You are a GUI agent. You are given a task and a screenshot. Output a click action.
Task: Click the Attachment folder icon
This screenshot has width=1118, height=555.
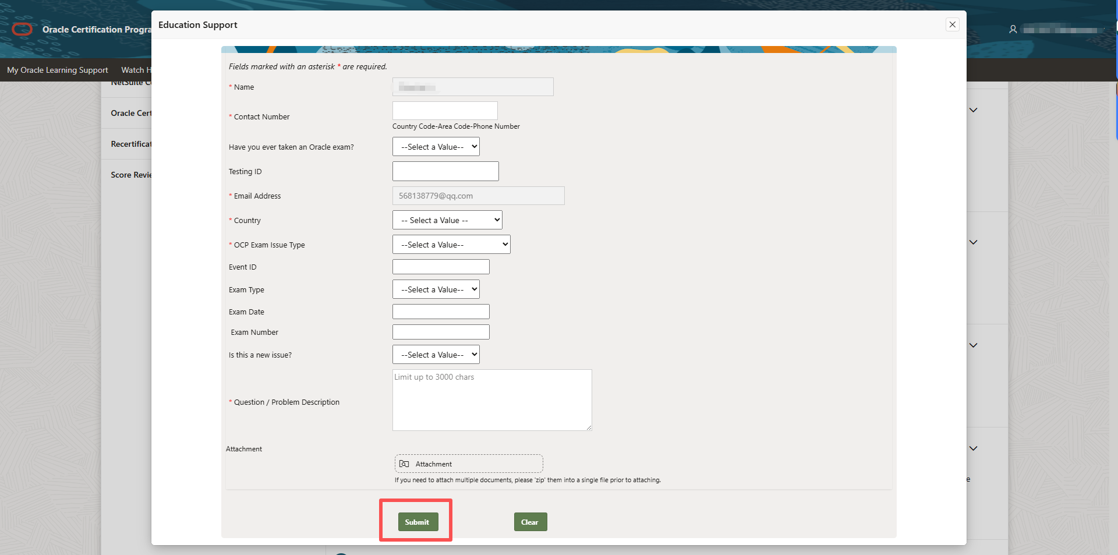404,464
